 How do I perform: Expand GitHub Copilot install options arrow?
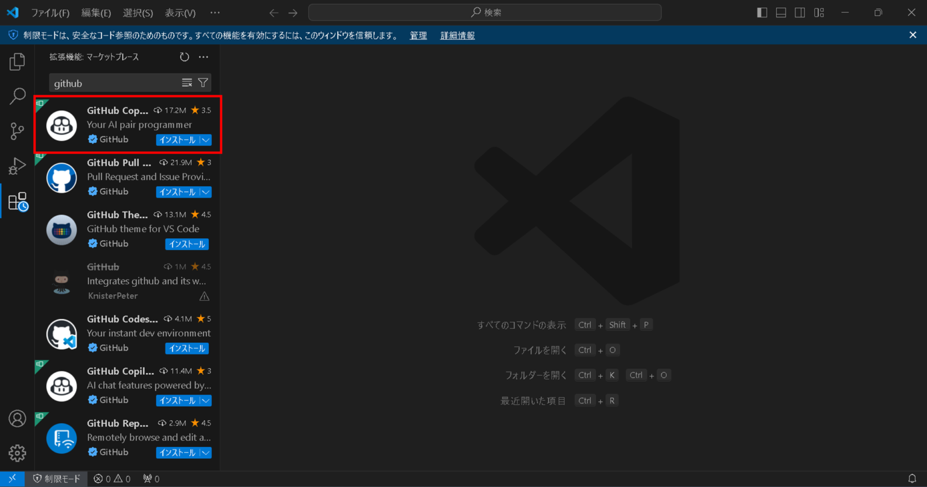point(206,139)
